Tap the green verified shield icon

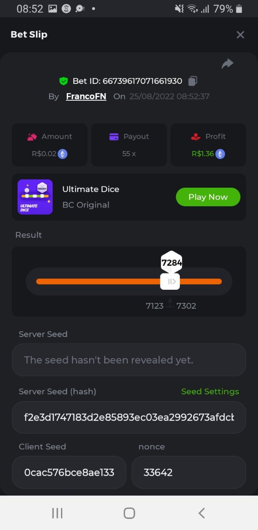pyautogui.click(x=64, y=81)
